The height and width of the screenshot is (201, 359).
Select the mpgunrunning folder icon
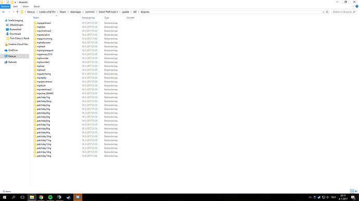pos(34,39)
